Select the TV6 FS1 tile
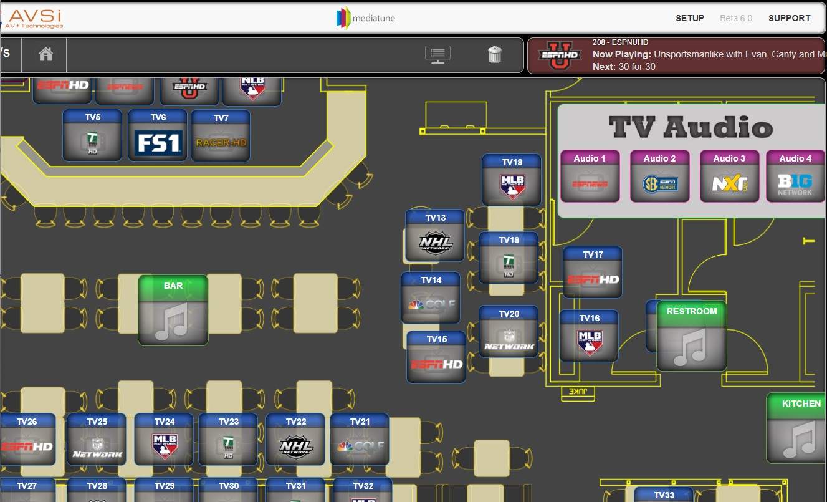Viewport: 827px width, 502px height. 158,135
